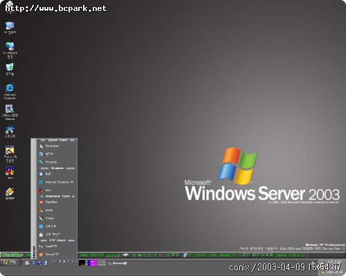This screenshot has width=346, height=276.
Task: Click the volume slider on the taskbar
Action: (120, 263)
